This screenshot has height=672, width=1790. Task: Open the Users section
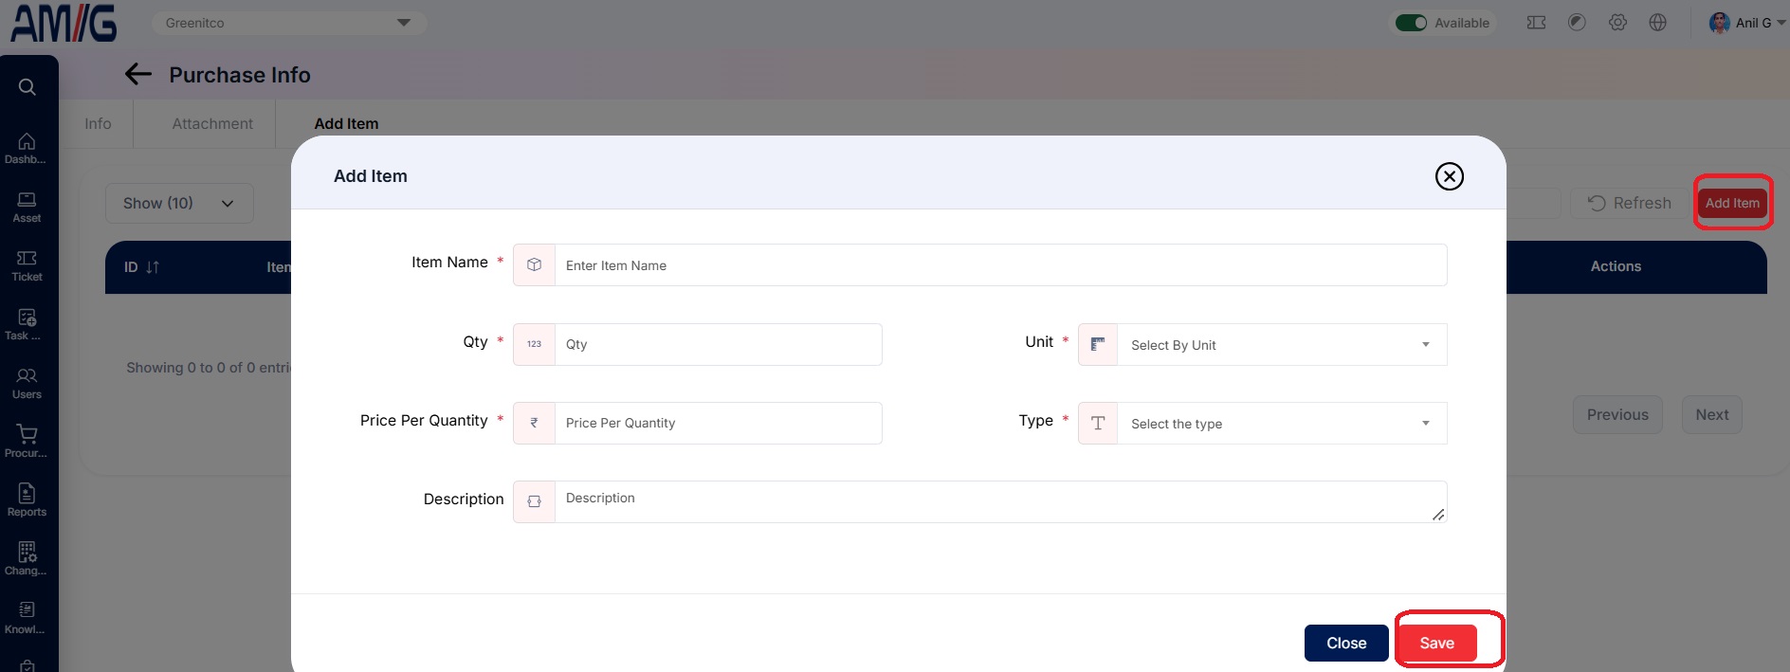point(27,383)
